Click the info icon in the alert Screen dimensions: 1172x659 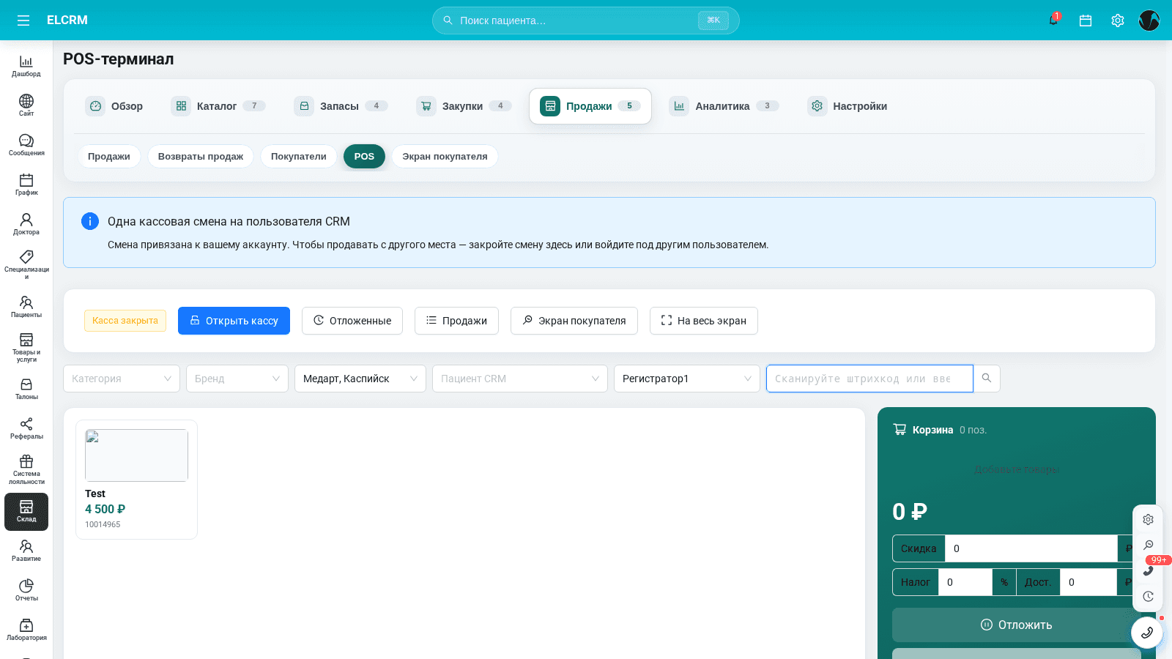click(x=90, y=221)
